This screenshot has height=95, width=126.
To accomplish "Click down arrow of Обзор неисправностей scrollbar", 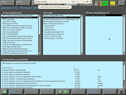I will (124, 54).
